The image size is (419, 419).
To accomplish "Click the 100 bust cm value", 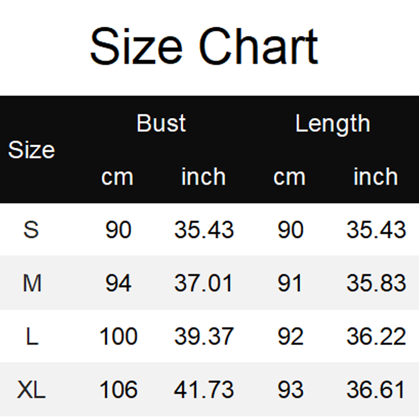I will pos(118,337).
